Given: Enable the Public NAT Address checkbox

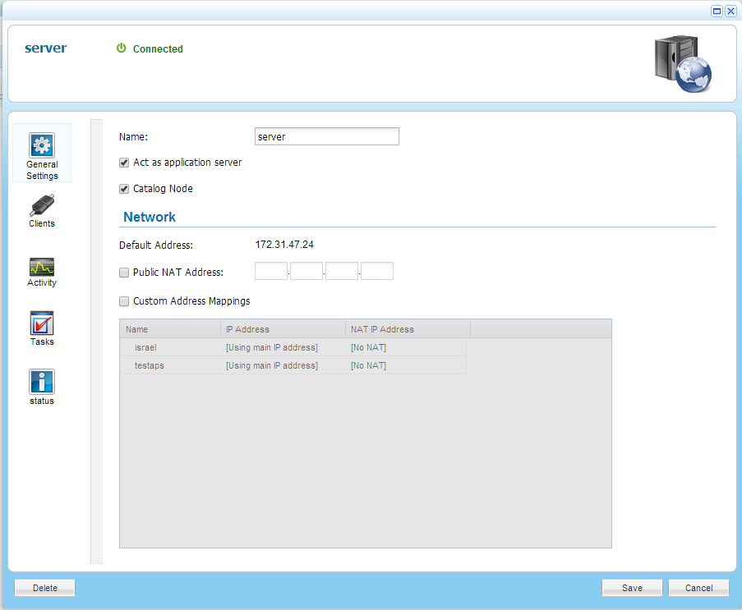Looking at the screenshot, I should coord(124,273).
